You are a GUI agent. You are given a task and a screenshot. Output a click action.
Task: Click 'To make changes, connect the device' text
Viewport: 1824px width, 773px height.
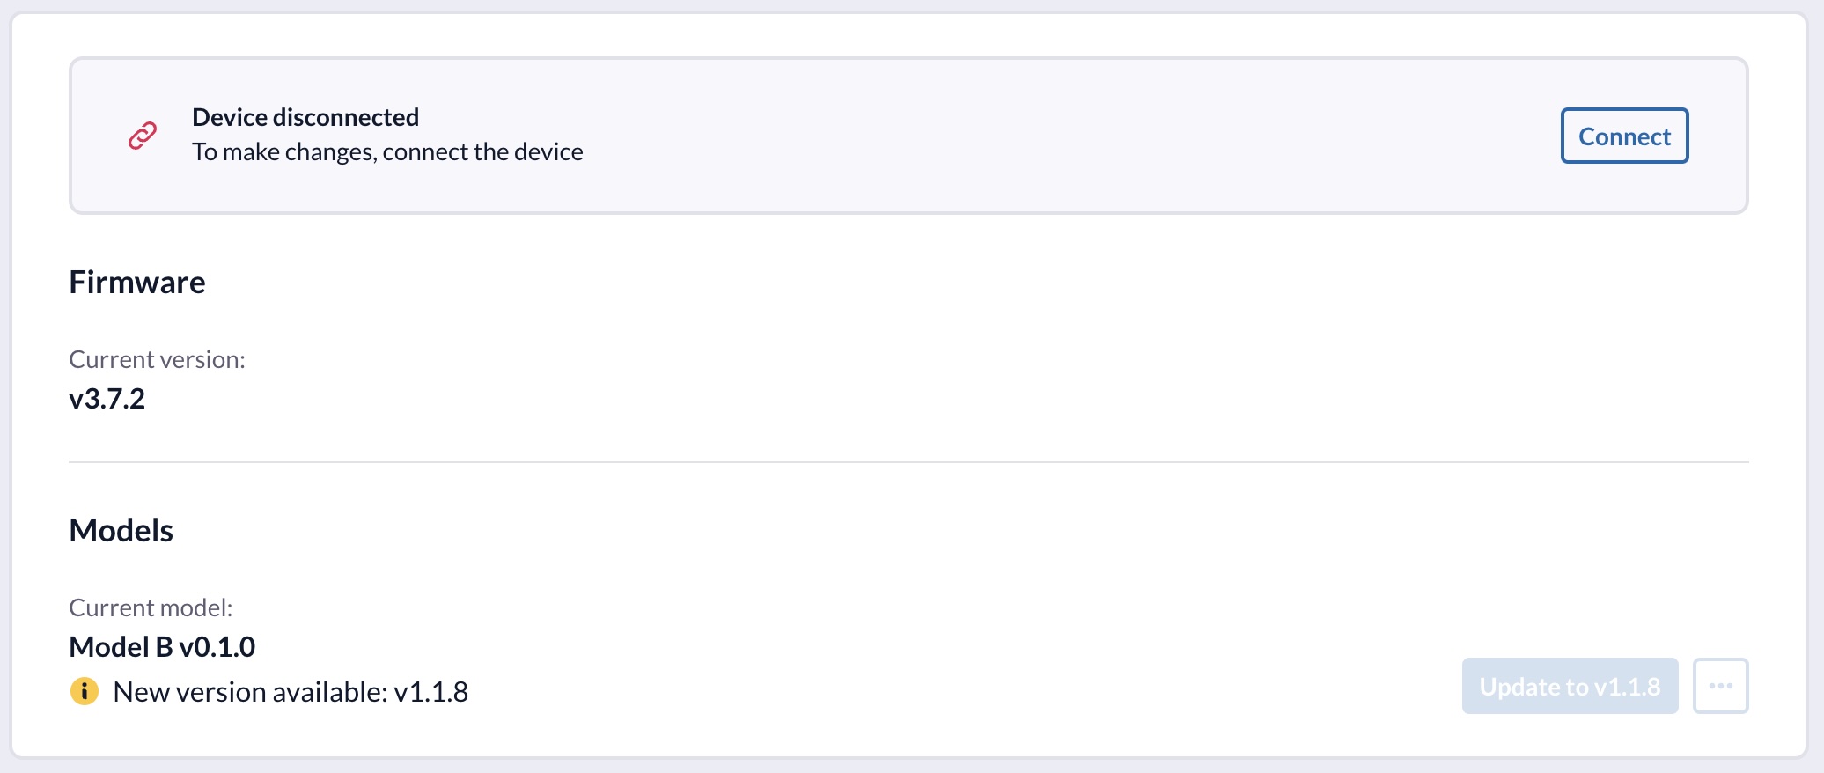click(387, 151)
